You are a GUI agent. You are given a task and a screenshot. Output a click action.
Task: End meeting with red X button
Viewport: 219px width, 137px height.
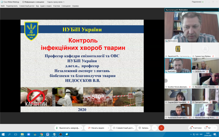[161, 128]
